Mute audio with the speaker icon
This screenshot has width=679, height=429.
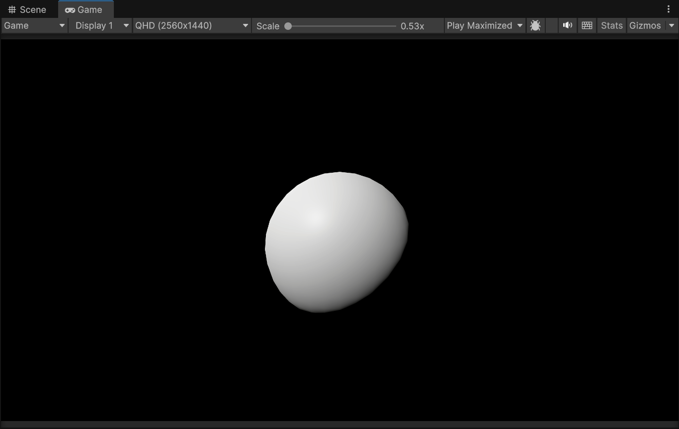(567, 25)
